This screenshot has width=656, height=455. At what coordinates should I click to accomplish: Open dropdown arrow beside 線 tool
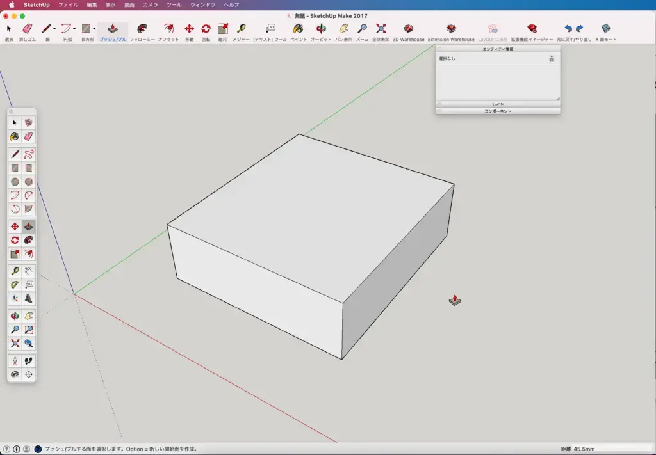tap(54, 29)
